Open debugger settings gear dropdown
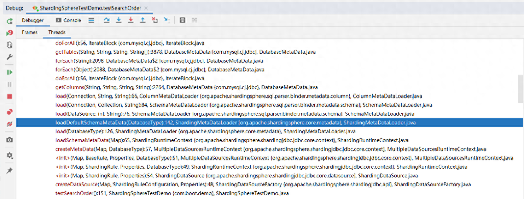 [x=10, y=156]
